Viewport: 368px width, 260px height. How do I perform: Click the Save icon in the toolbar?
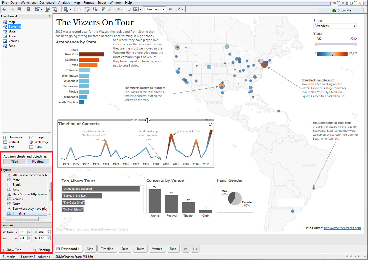[x=19, y=9]
